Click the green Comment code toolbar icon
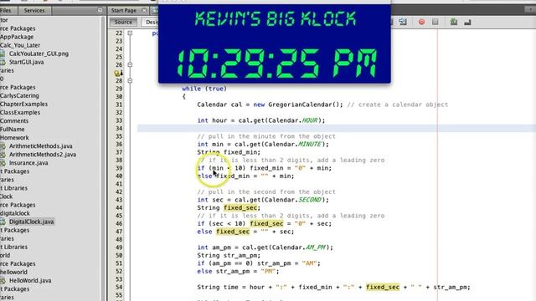 pos(454,22)
